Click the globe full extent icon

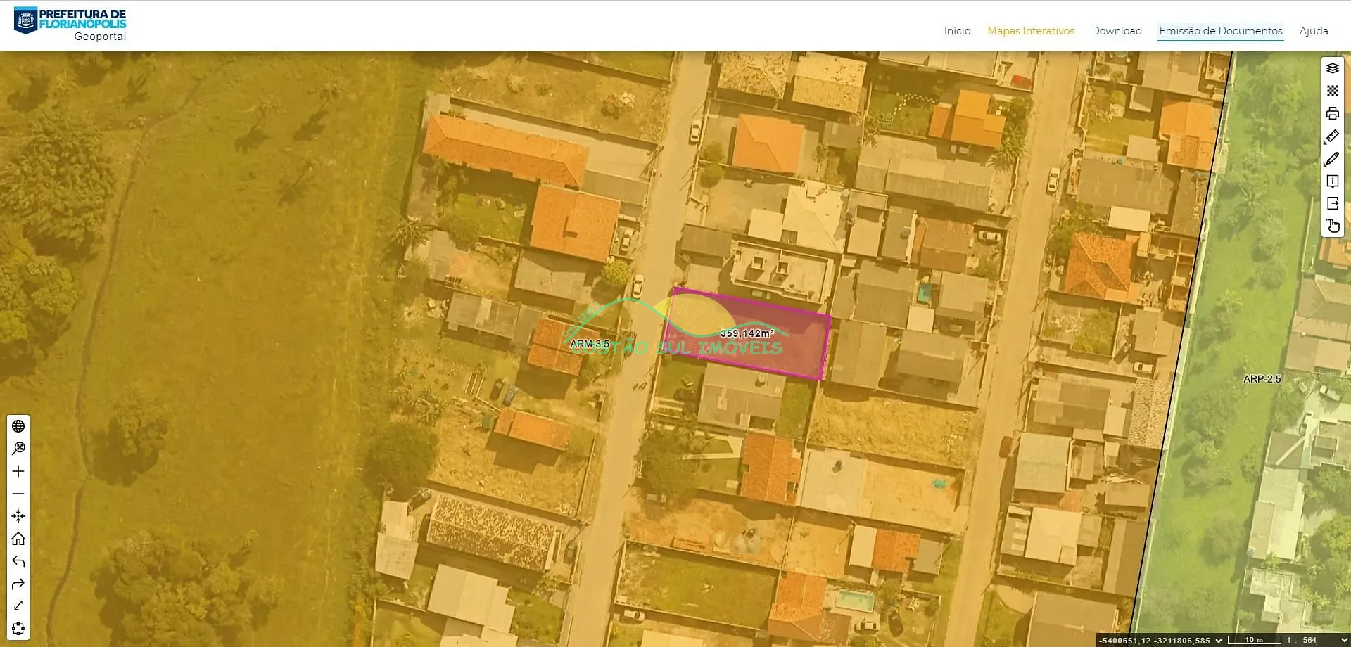coord(18,426)
